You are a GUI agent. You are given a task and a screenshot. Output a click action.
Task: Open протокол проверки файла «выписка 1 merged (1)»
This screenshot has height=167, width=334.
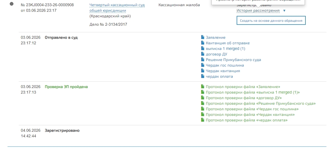[x=253, y=92]
